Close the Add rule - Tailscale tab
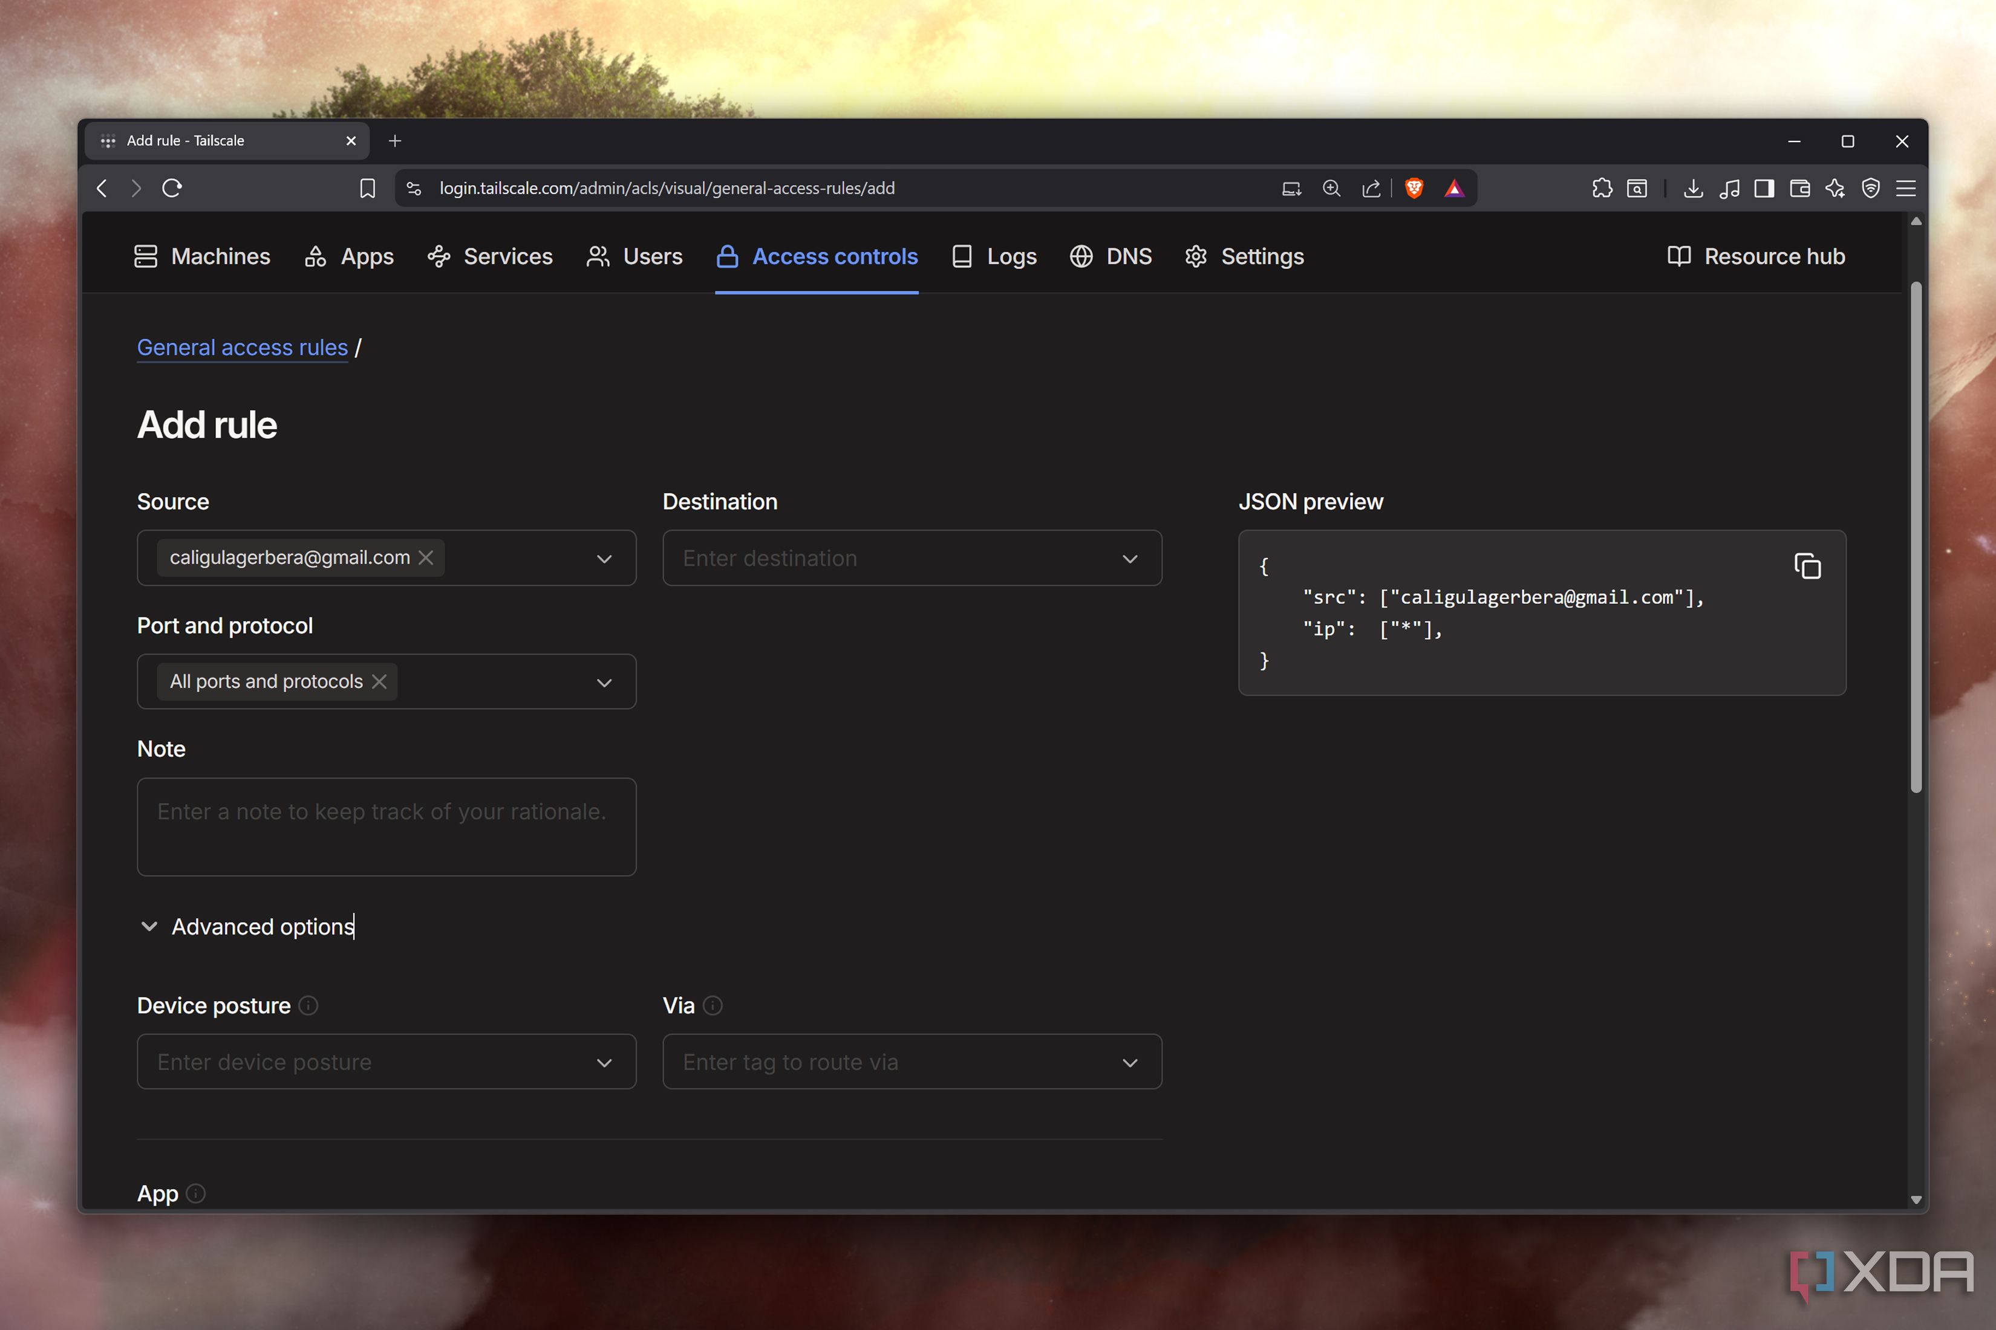The height and width of the screenshot is (1330, 1996). tap(351, 141)
